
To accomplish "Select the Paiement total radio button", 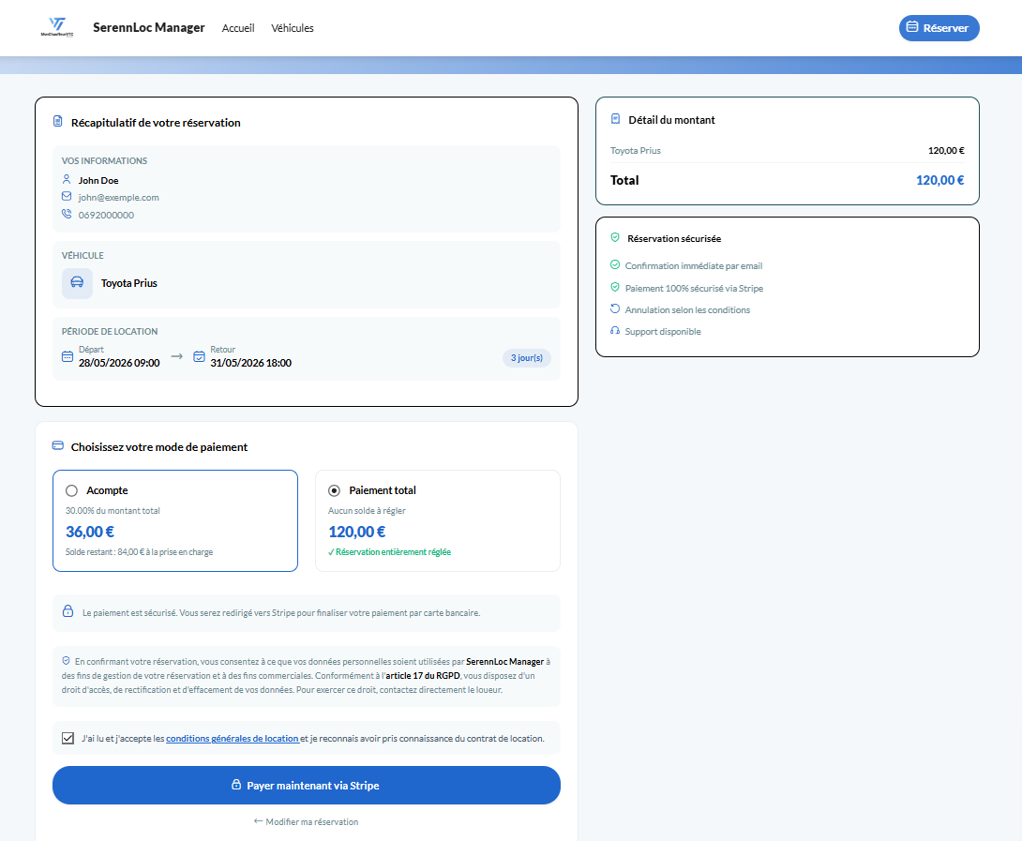I will (x=334, y=491).
